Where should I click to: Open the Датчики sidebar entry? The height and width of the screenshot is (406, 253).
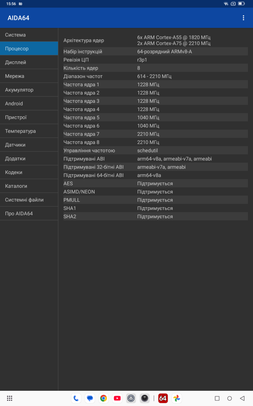(29, 145)
